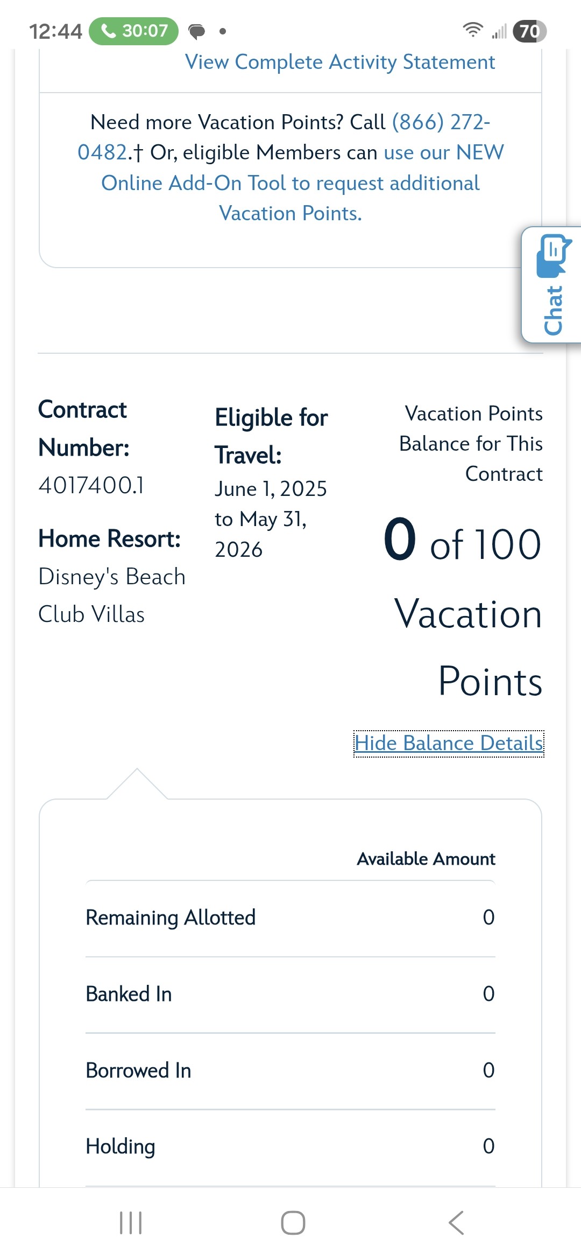Select the Banked In row
This screenshot has height=1260, width=581.
point(290,994)
